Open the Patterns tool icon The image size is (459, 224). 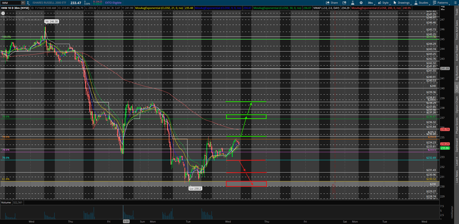coord(434,2)
